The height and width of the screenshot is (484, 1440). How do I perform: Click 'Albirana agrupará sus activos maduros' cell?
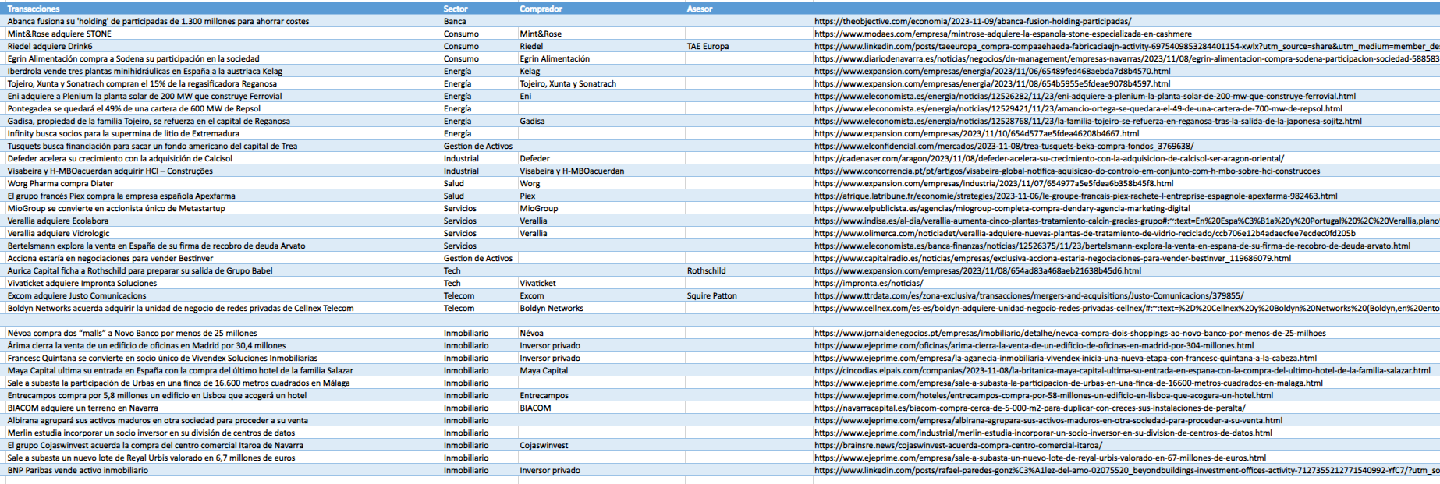(158, 420)
